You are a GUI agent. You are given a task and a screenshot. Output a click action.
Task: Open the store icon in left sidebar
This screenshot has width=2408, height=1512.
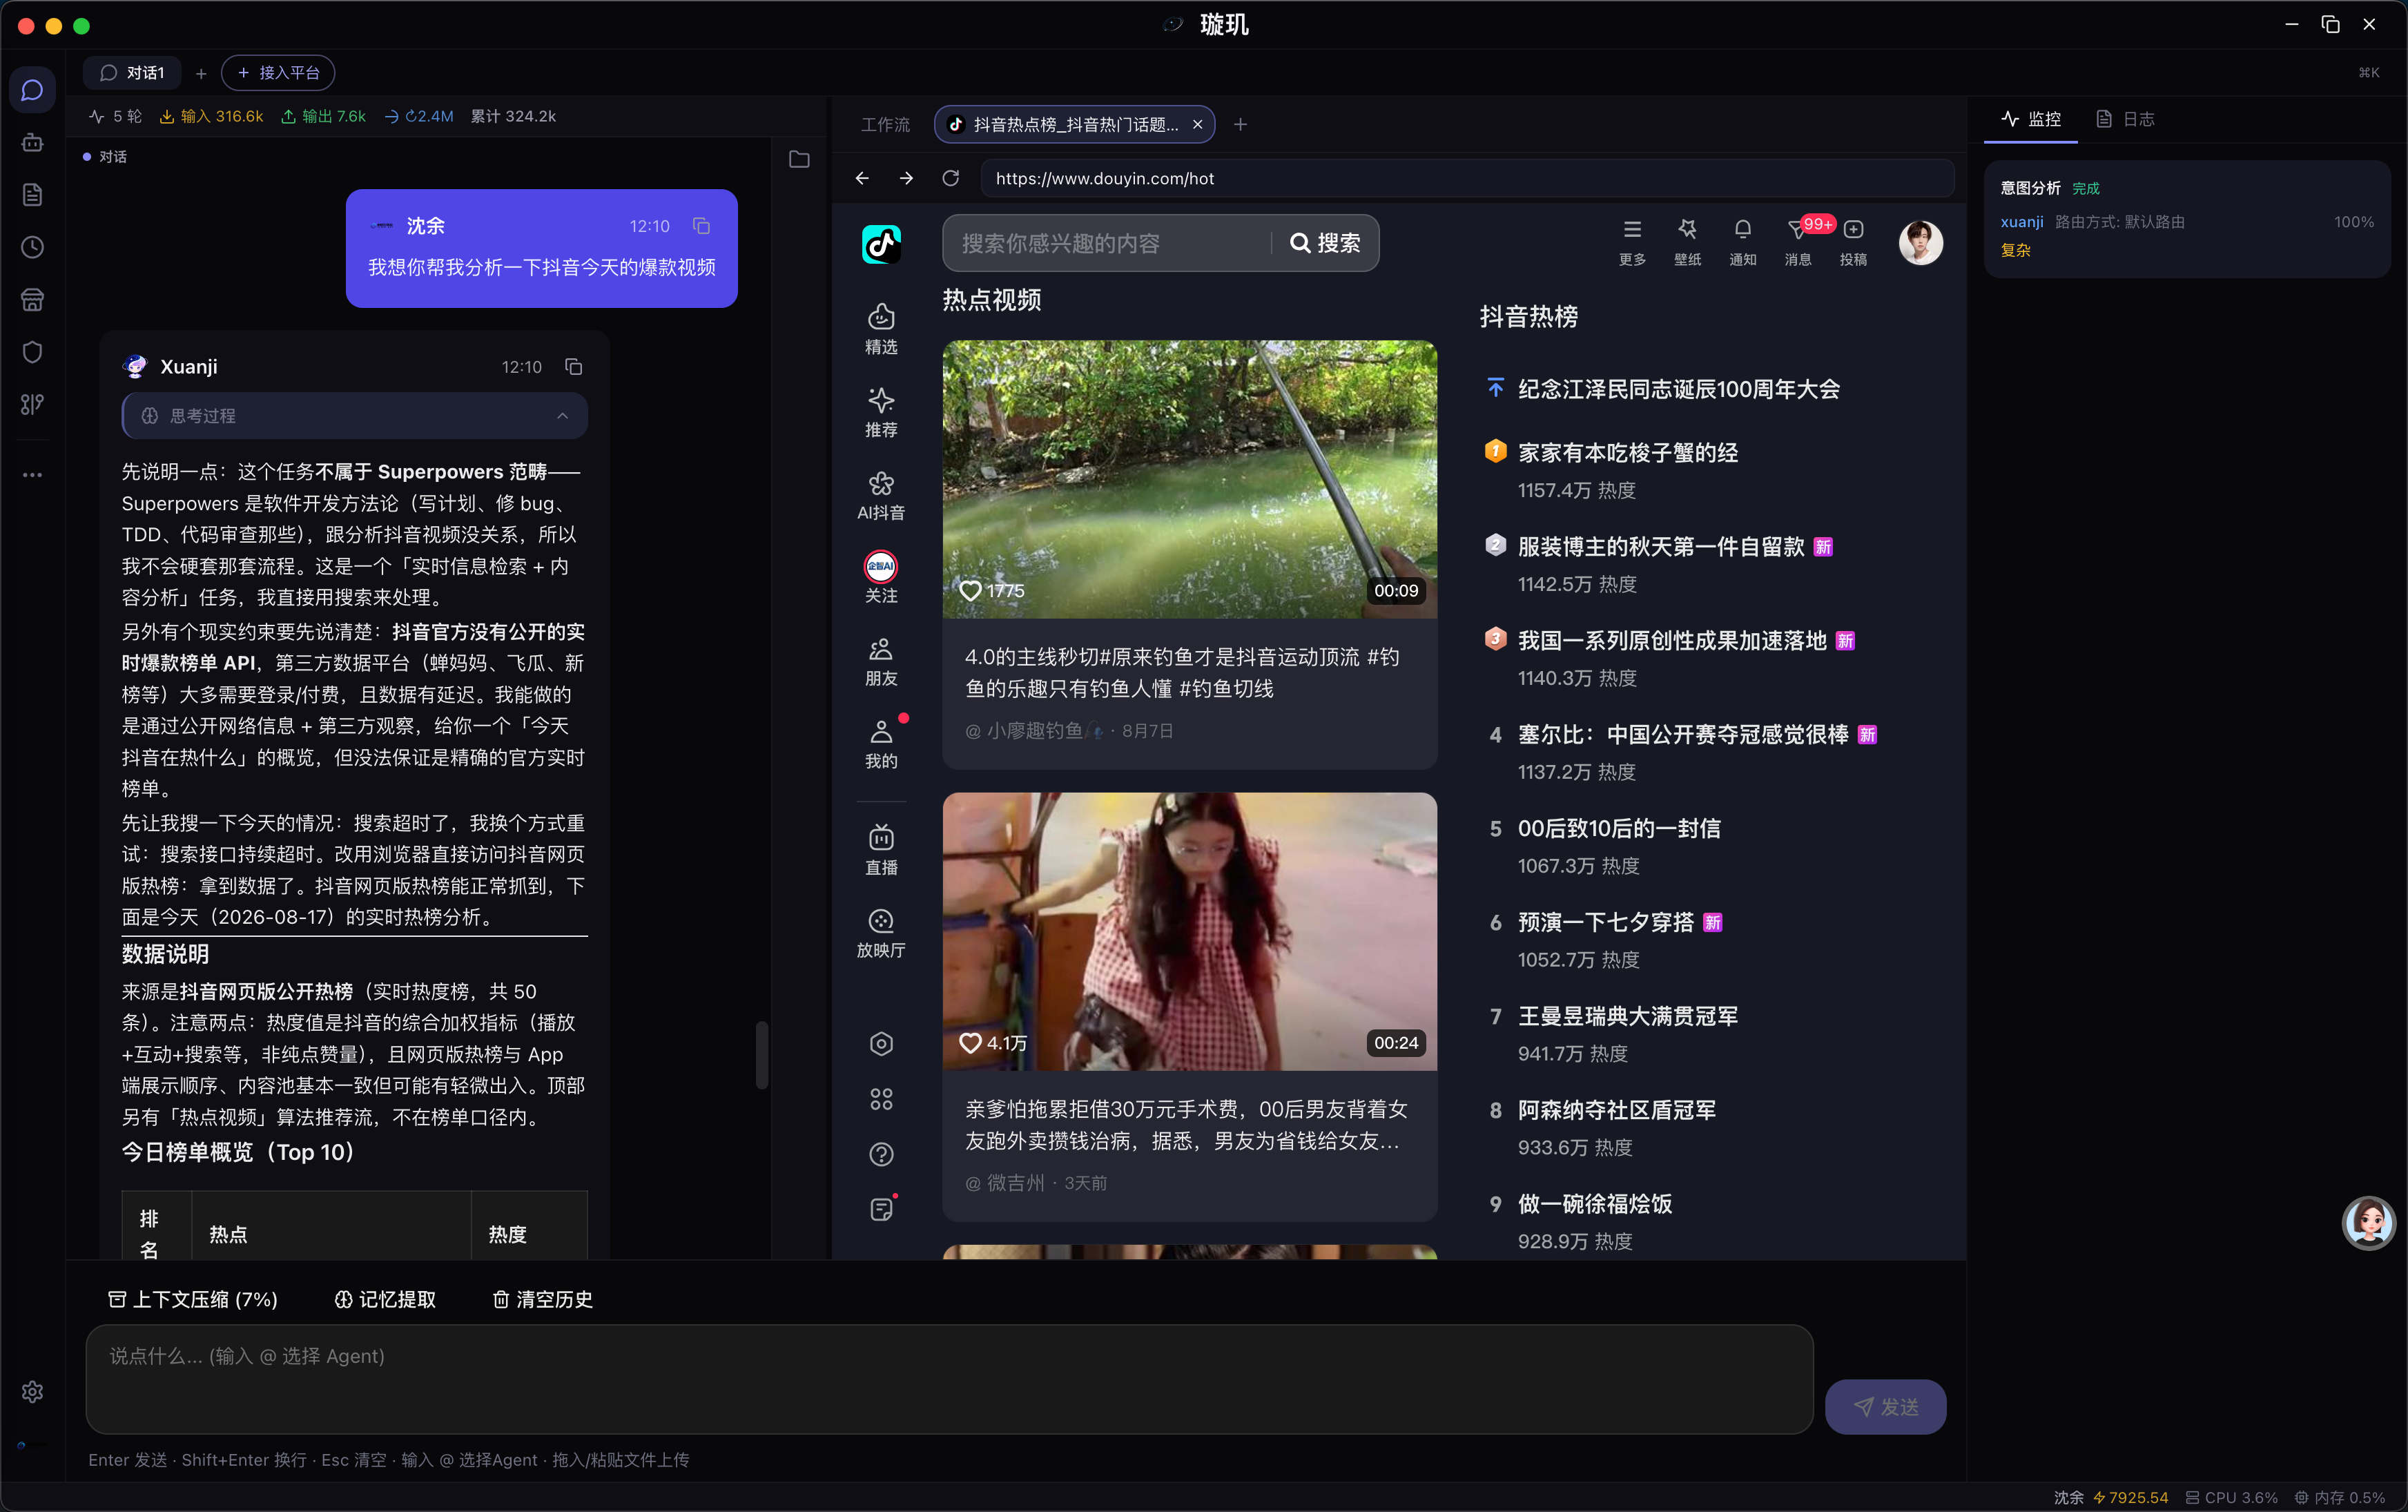pyautogui.click(x=32, y=300)
